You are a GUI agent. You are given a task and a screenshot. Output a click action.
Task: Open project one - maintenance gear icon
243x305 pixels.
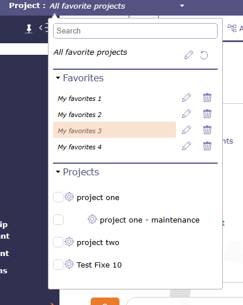(92, 219)
